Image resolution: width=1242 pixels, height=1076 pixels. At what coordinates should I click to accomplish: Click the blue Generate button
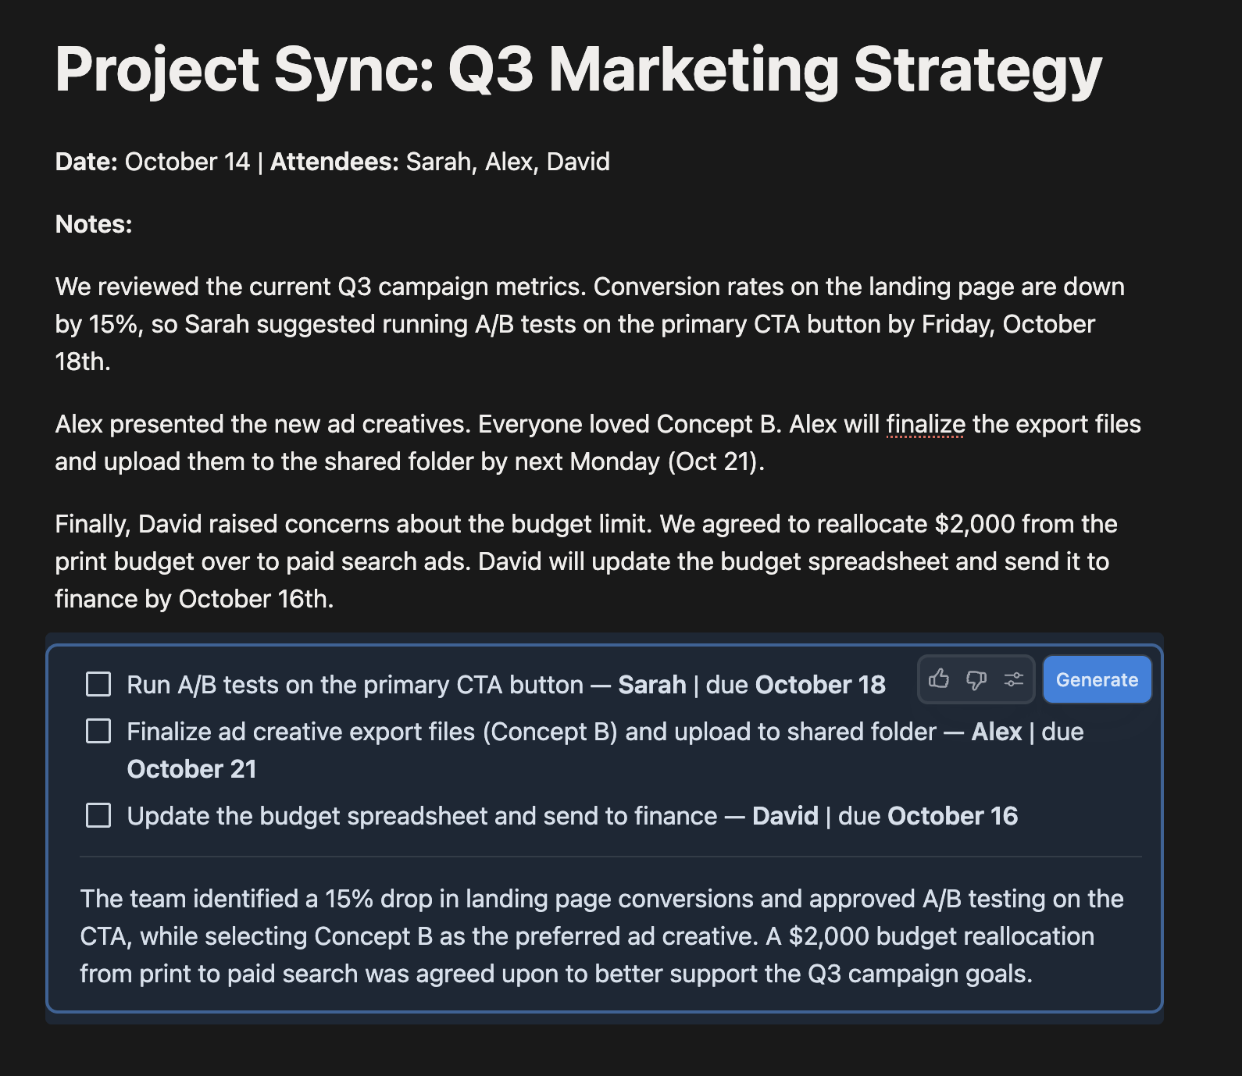[x=1097, y=679]
